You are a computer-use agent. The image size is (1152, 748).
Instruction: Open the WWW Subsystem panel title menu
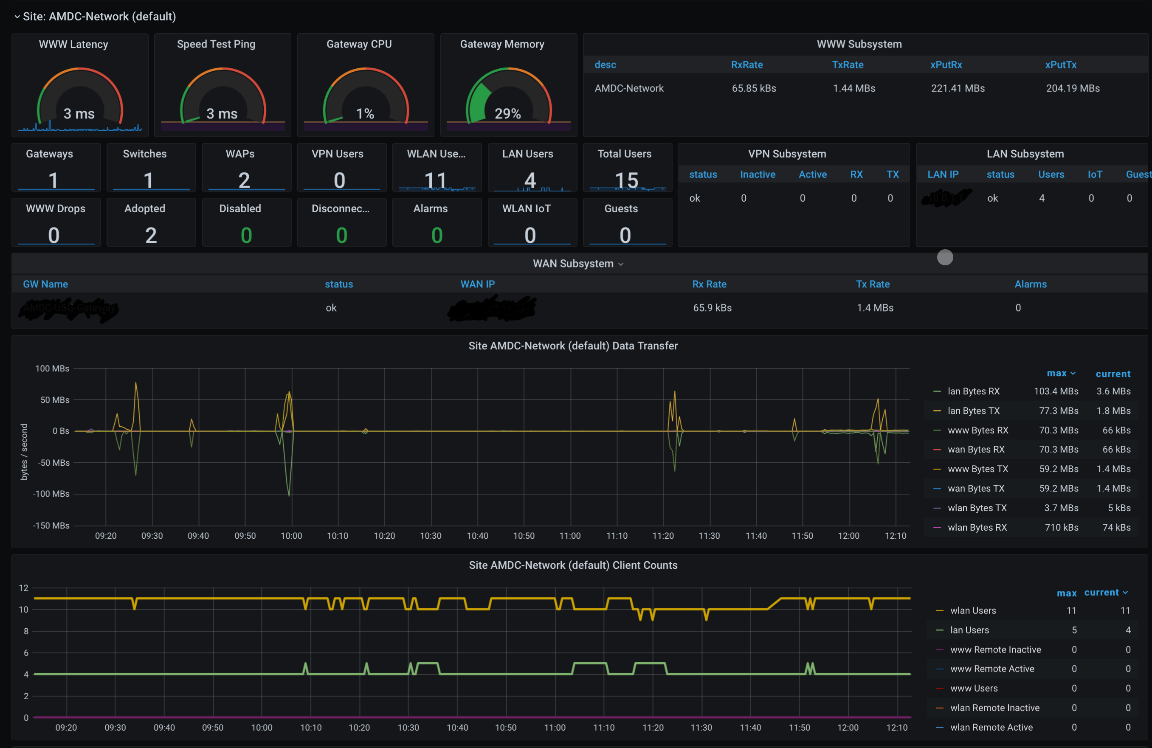859,44
